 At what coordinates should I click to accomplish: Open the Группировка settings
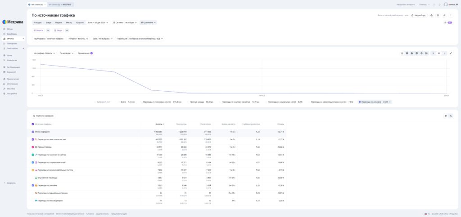[49, 39]
